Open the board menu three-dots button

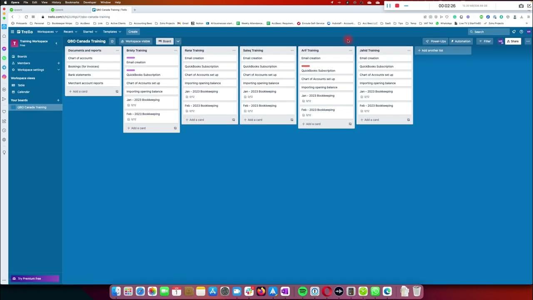(x=528, y=41)
